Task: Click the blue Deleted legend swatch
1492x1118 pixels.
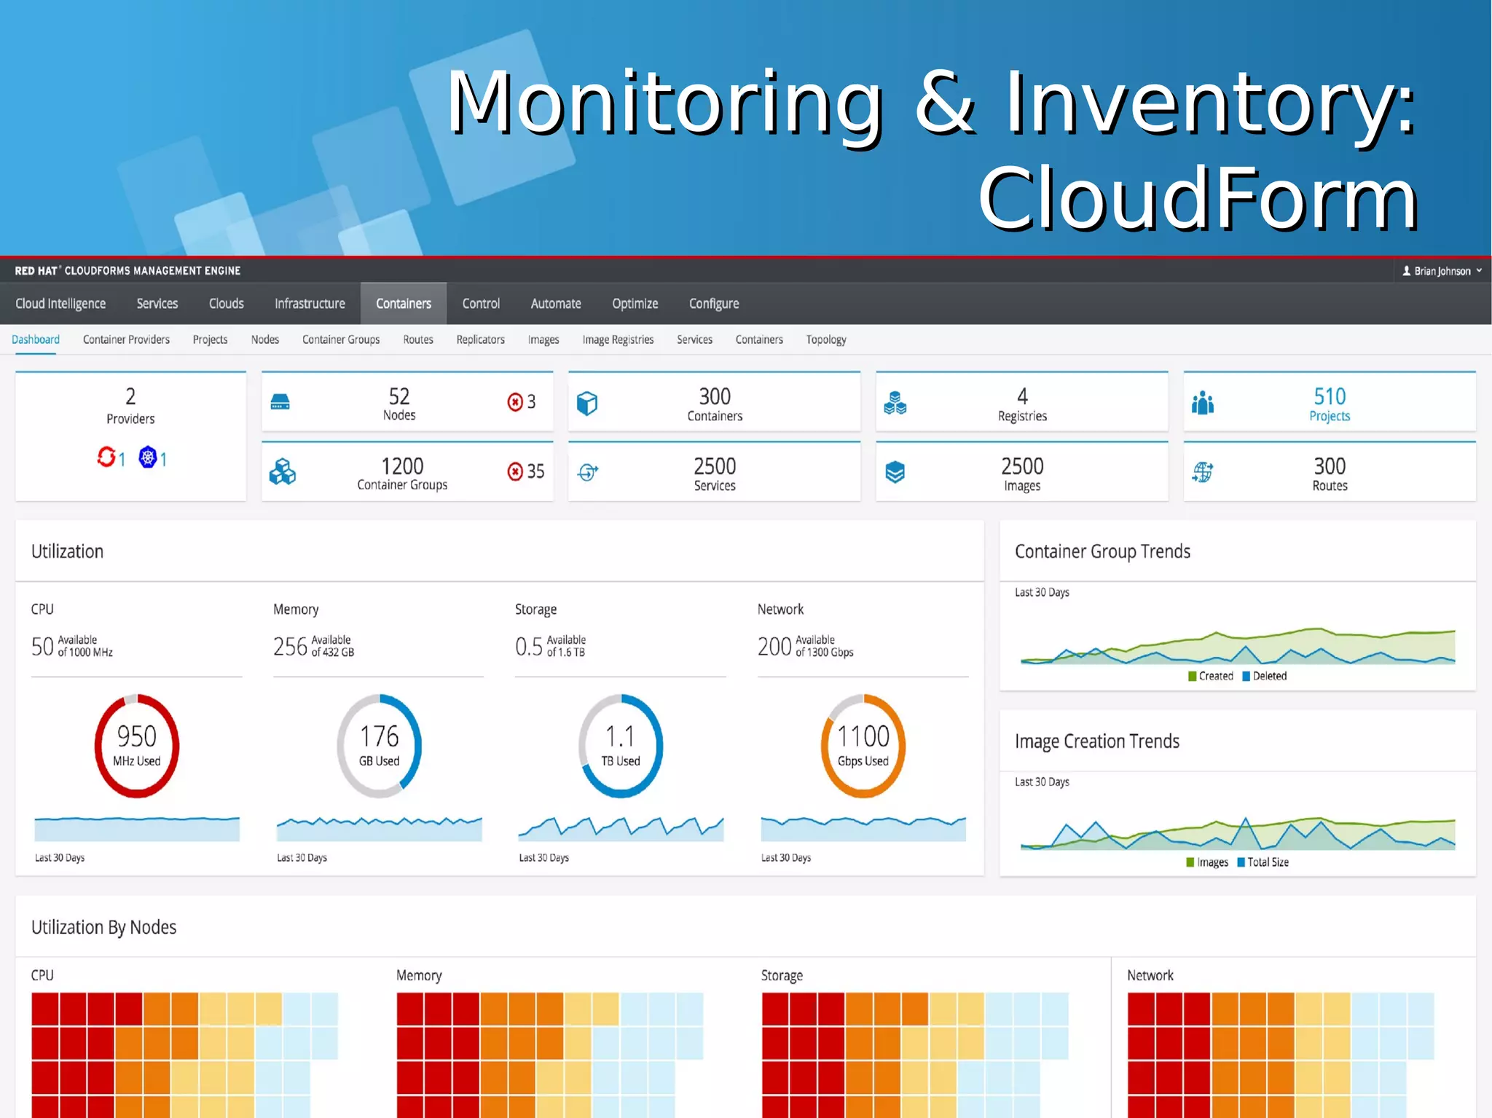Action: click(1246, 676)
